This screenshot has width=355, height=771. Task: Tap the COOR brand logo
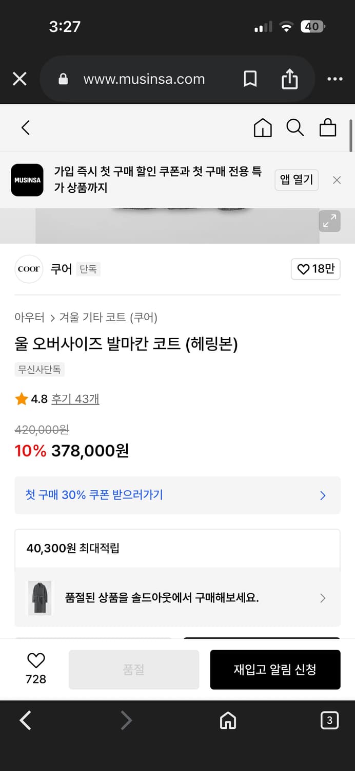click(x=29, y=269)
